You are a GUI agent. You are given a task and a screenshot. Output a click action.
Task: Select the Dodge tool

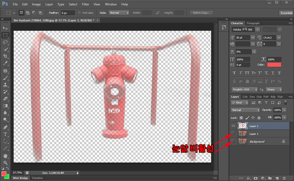5,120
